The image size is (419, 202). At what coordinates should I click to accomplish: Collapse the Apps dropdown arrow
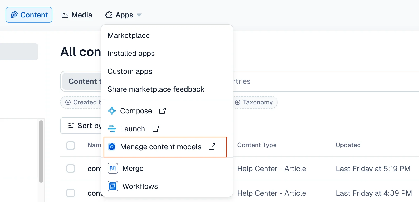coord(139,15)
